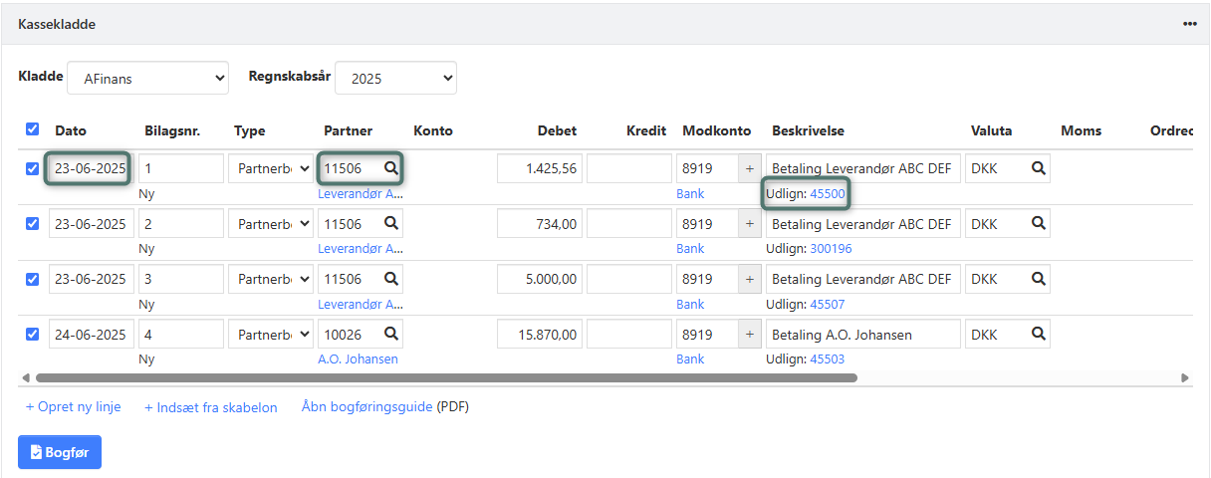The height and width of the screenshot is (478, 1211).
Task: Click the Opret ny linje link
Action: point(74,407)
